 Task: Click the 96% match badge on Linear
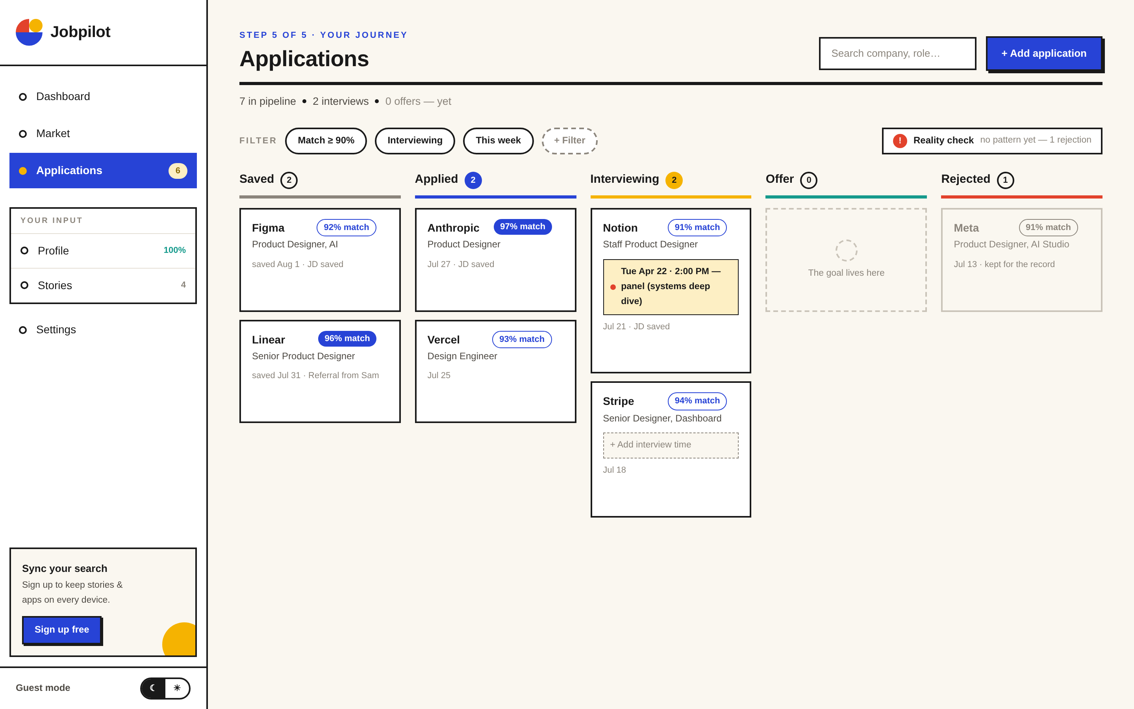coord(347,339)
